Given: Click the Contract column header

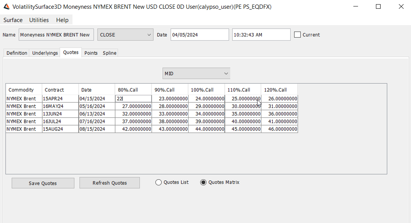Looking at the screenshot, I should 60,90.
